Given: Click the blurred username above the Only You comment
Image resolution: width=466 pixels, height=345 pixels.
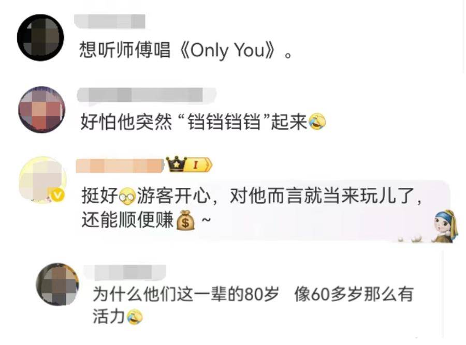Looking at the screenshot, I should pyautogui.click(x=110, y=21).
